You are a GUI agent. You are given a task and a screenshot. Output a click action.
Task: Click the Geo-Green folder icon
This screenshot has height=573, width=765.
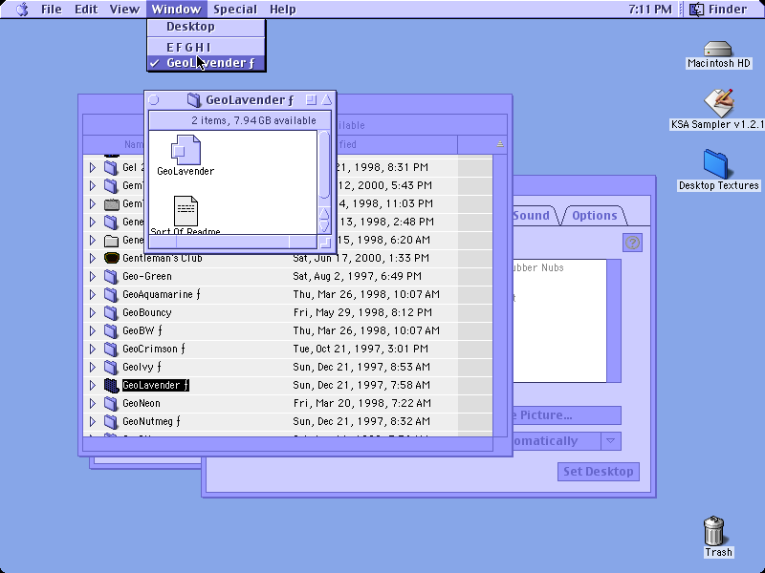(111, 276)
